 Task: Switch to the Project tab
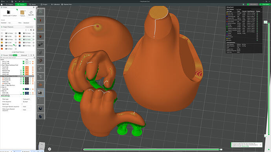coord(44,4)
